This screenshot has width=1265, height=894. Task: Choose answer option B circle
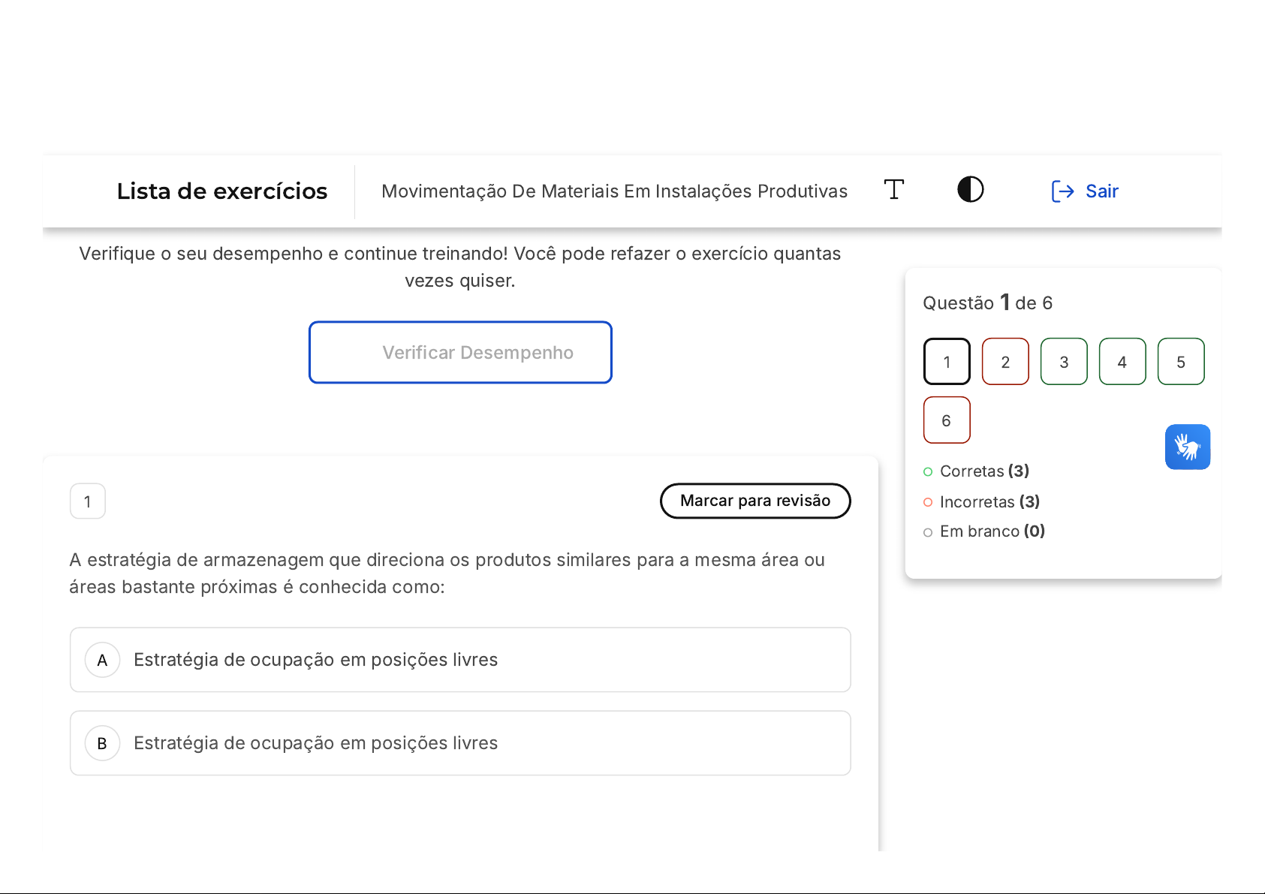coord(103,743)
